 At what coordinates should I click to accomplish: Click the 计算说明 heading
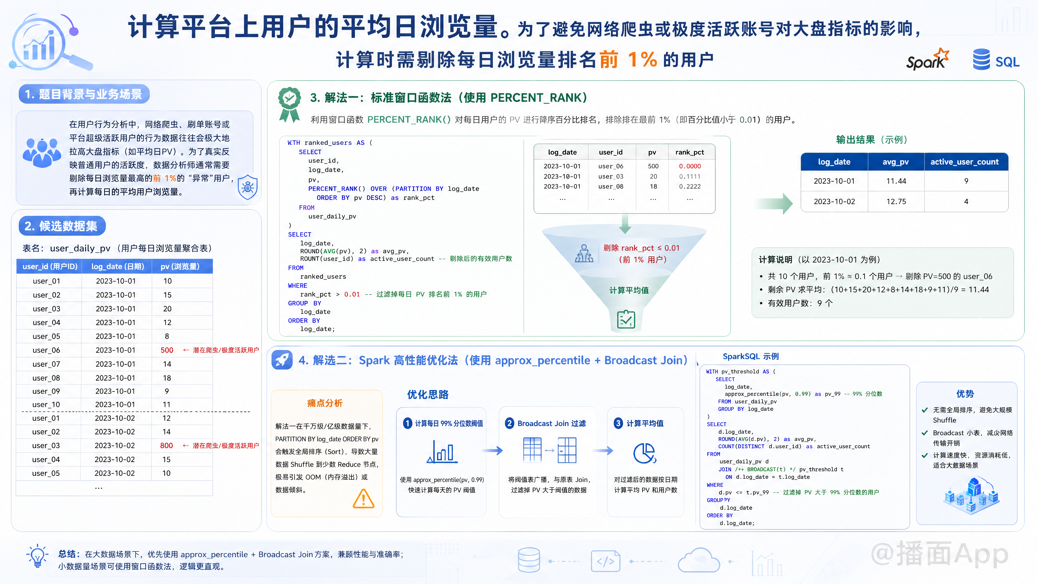775,260
